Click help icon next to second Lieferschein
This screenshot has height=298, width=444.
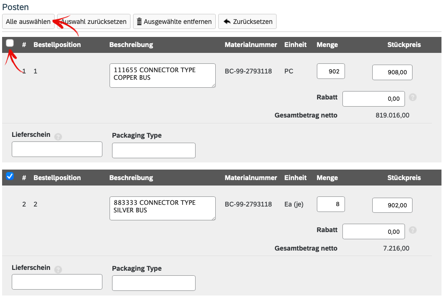point(58,269)
